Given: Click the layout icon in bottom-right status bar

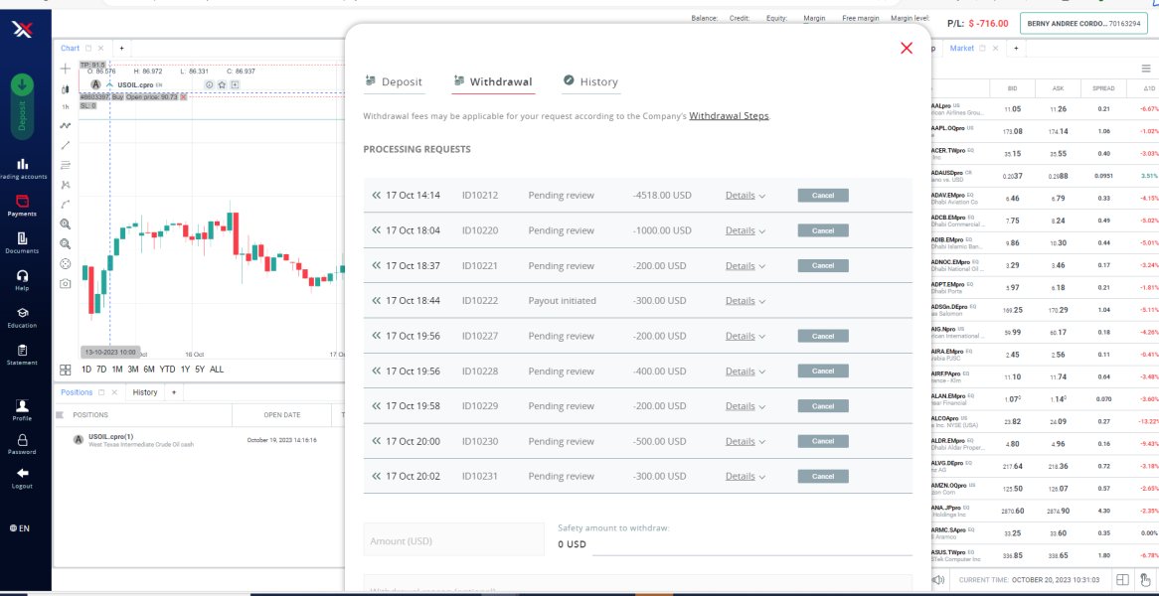Looking at the screenshot, I should tap(1122, 580).
